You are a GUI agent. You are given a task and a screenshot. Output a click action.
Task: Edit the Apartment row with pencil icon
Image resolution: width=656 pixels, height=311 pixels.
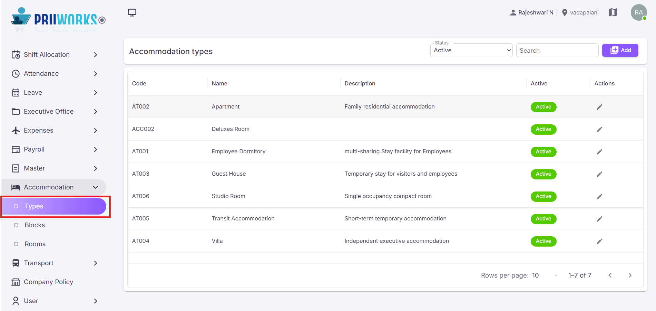pyautogui.click(x=599, y=107)
